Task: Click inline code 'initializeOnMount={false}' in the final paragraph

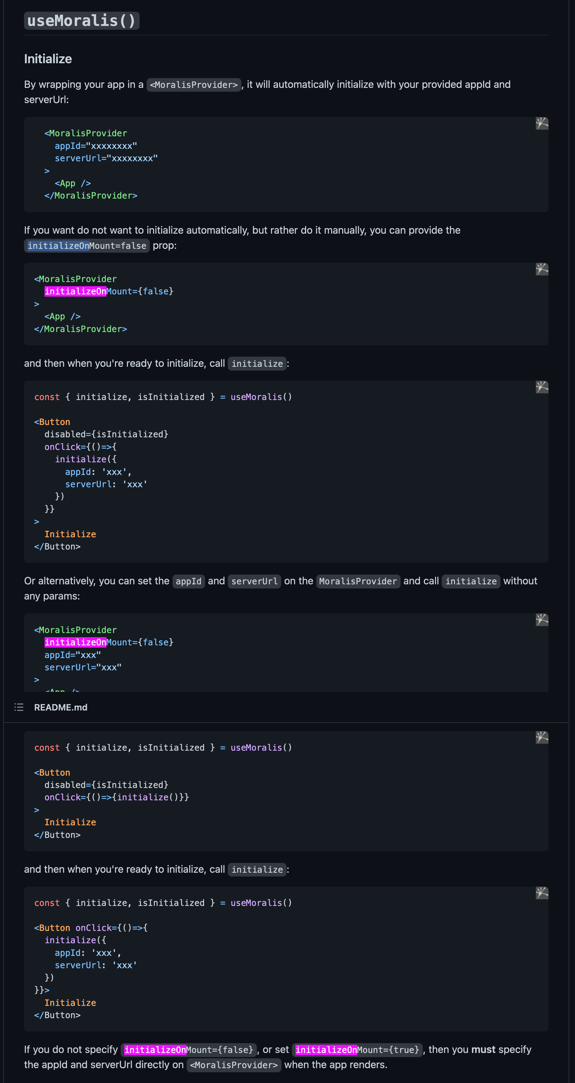Action: (189, 1050)
